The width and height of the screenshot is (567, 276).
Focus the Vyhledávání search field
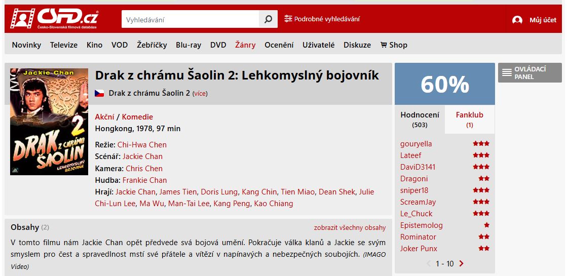pos(190,19)
